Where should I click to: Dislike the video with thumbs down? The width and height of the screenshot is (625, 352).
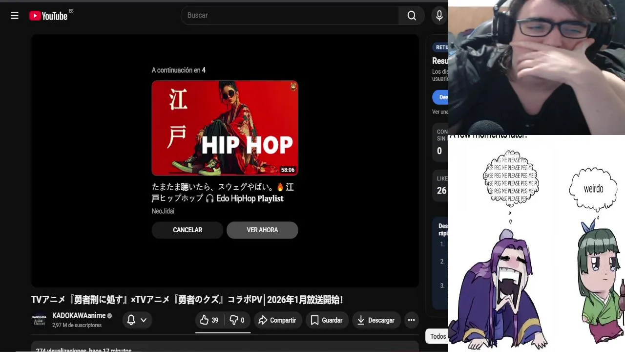point(237,320)
